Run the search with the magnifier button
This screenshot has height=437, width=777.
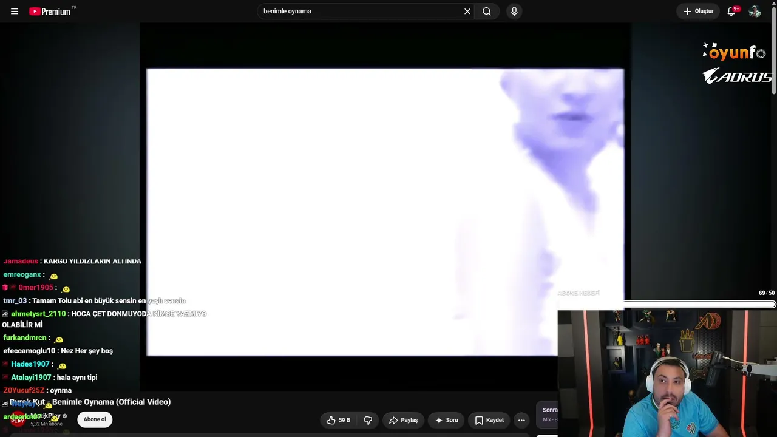(487, 12)
